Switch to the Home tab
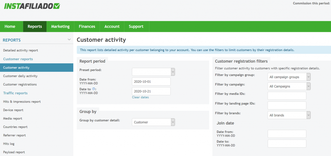This screenshot has height=156, width=331. click(x=10, y=26)
